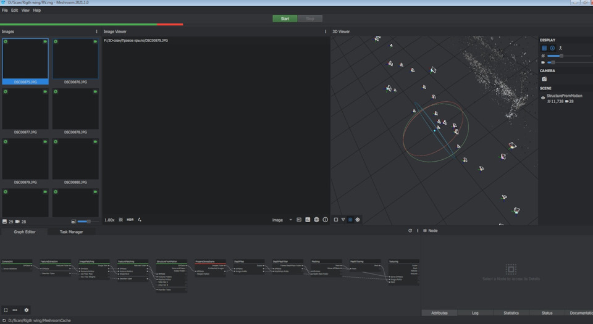Toggle the panorama globe icon in Image Viewer
This screenshot has width=593, height=324.
coord(316,220)
